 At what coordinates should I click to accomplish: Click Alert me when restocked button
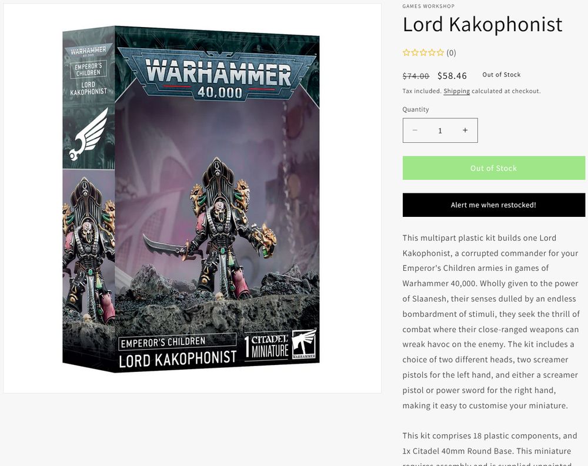(x=493, y=204)
